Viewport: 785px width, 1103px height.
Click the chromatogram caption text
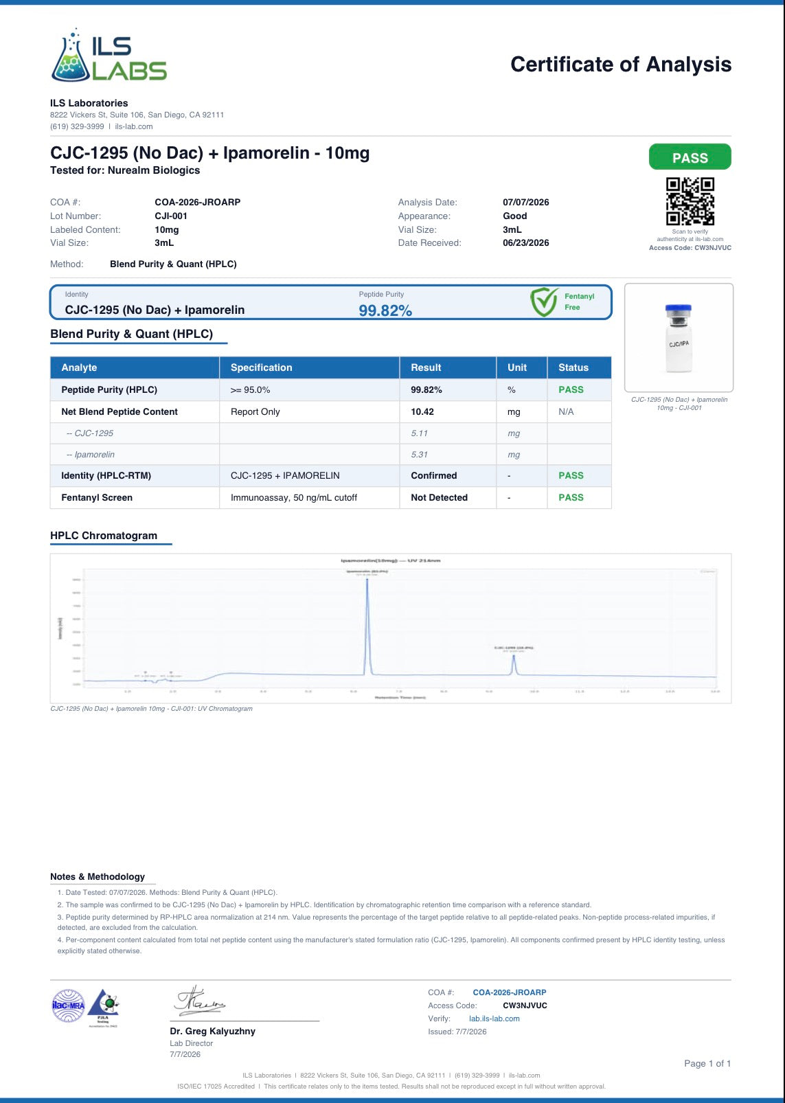151,709
